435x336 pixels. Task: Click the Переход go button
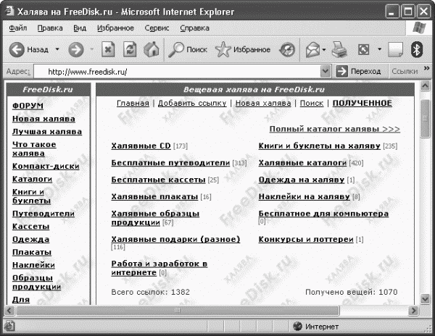358,72
